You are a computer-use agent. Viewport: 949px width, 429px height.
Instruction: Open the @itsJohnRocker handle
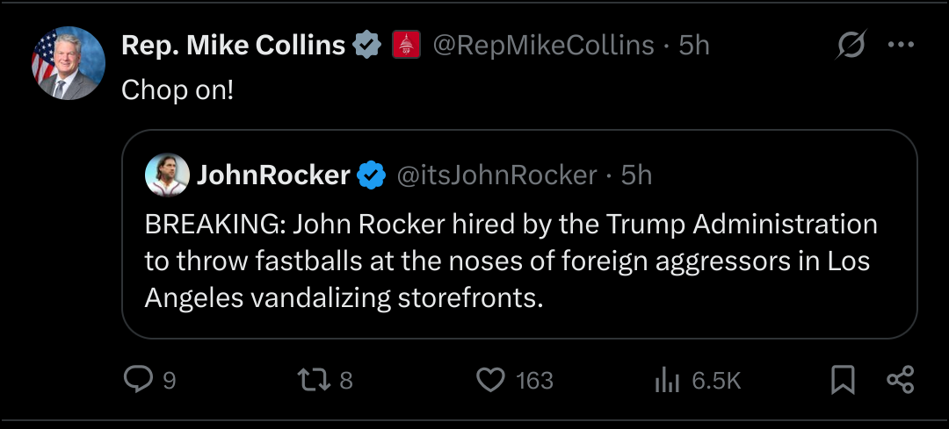(x=497, y=175)
